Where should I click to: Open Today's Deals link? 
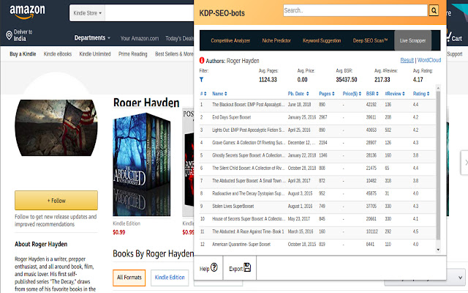pos(180,38)
